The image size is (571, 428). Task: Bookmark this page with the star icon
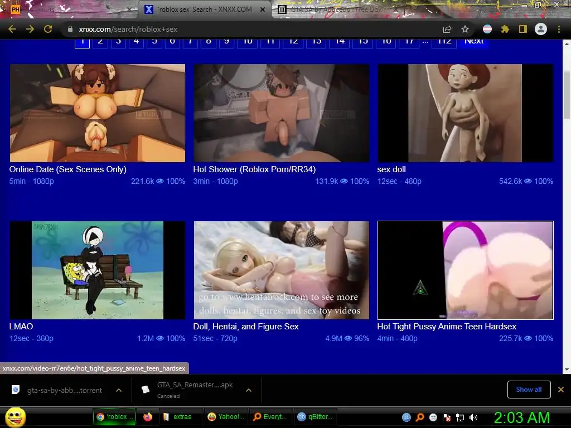[x=465, y=29]
